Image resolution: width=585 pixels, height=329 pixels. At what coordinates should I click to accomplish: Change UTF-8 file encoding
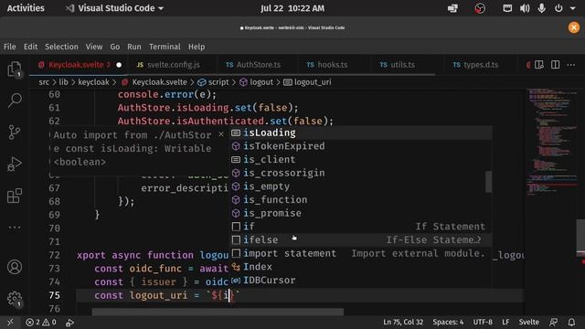[x=483, y=323]
